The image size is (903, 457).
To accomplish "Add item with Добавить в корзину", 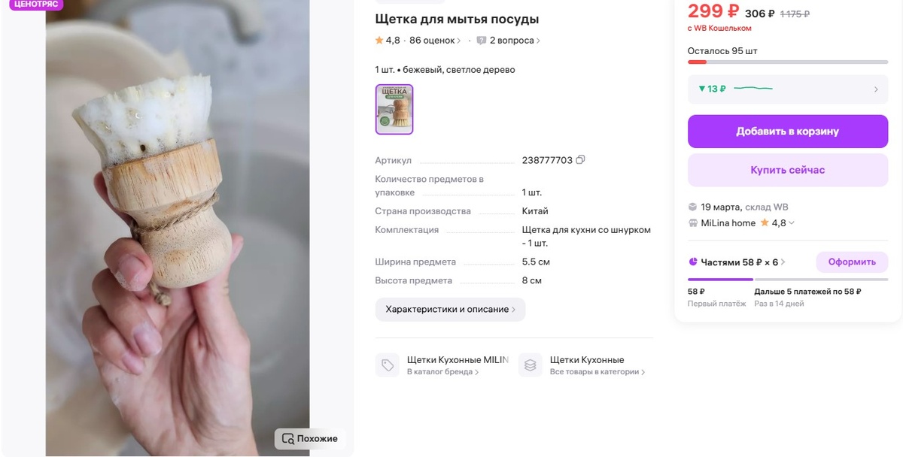I will coord(788,132).
